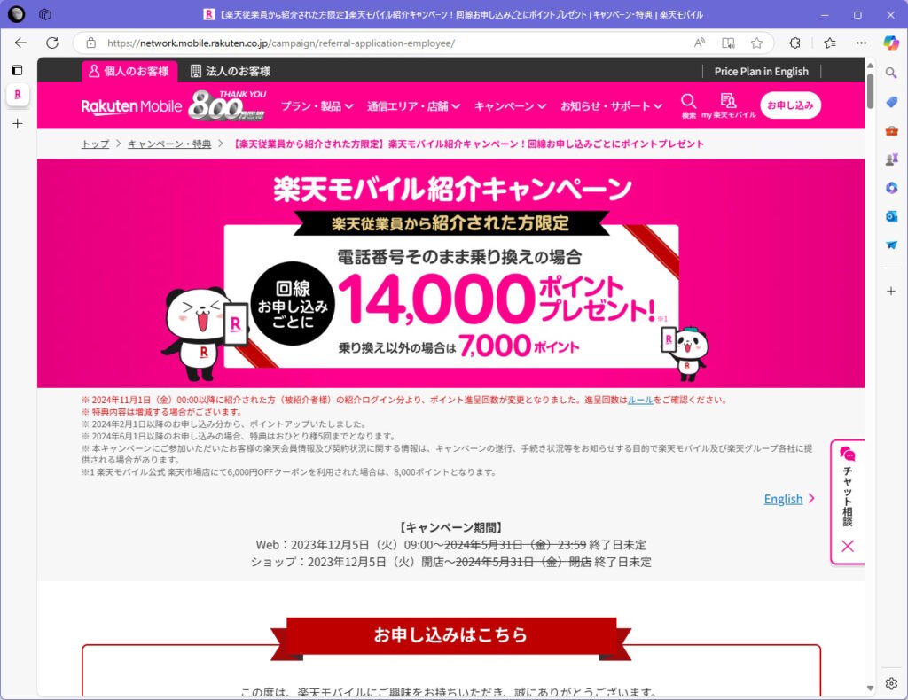Click the page vertical scrollbar thumb
Viewport: 908px width, 700px height.
[x=870, y=89]
